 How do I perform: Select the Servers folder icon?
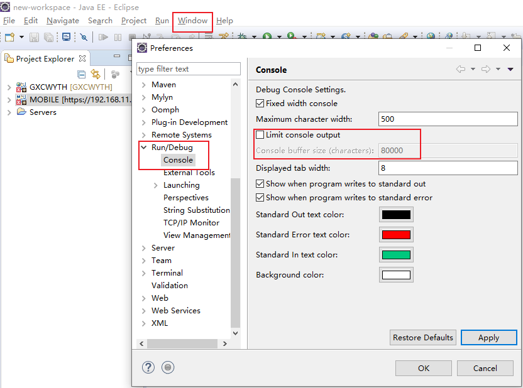click(x=21, y=112)
